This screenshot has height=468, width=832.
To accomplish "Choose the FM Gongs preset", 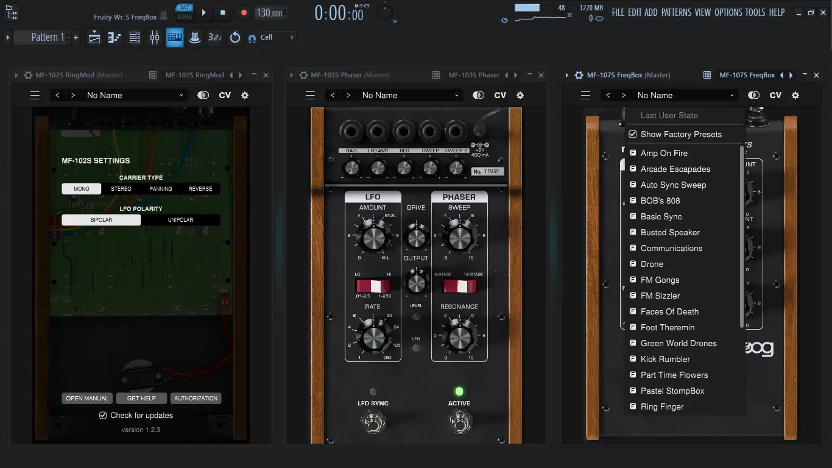I will click(x=660, y=280).
